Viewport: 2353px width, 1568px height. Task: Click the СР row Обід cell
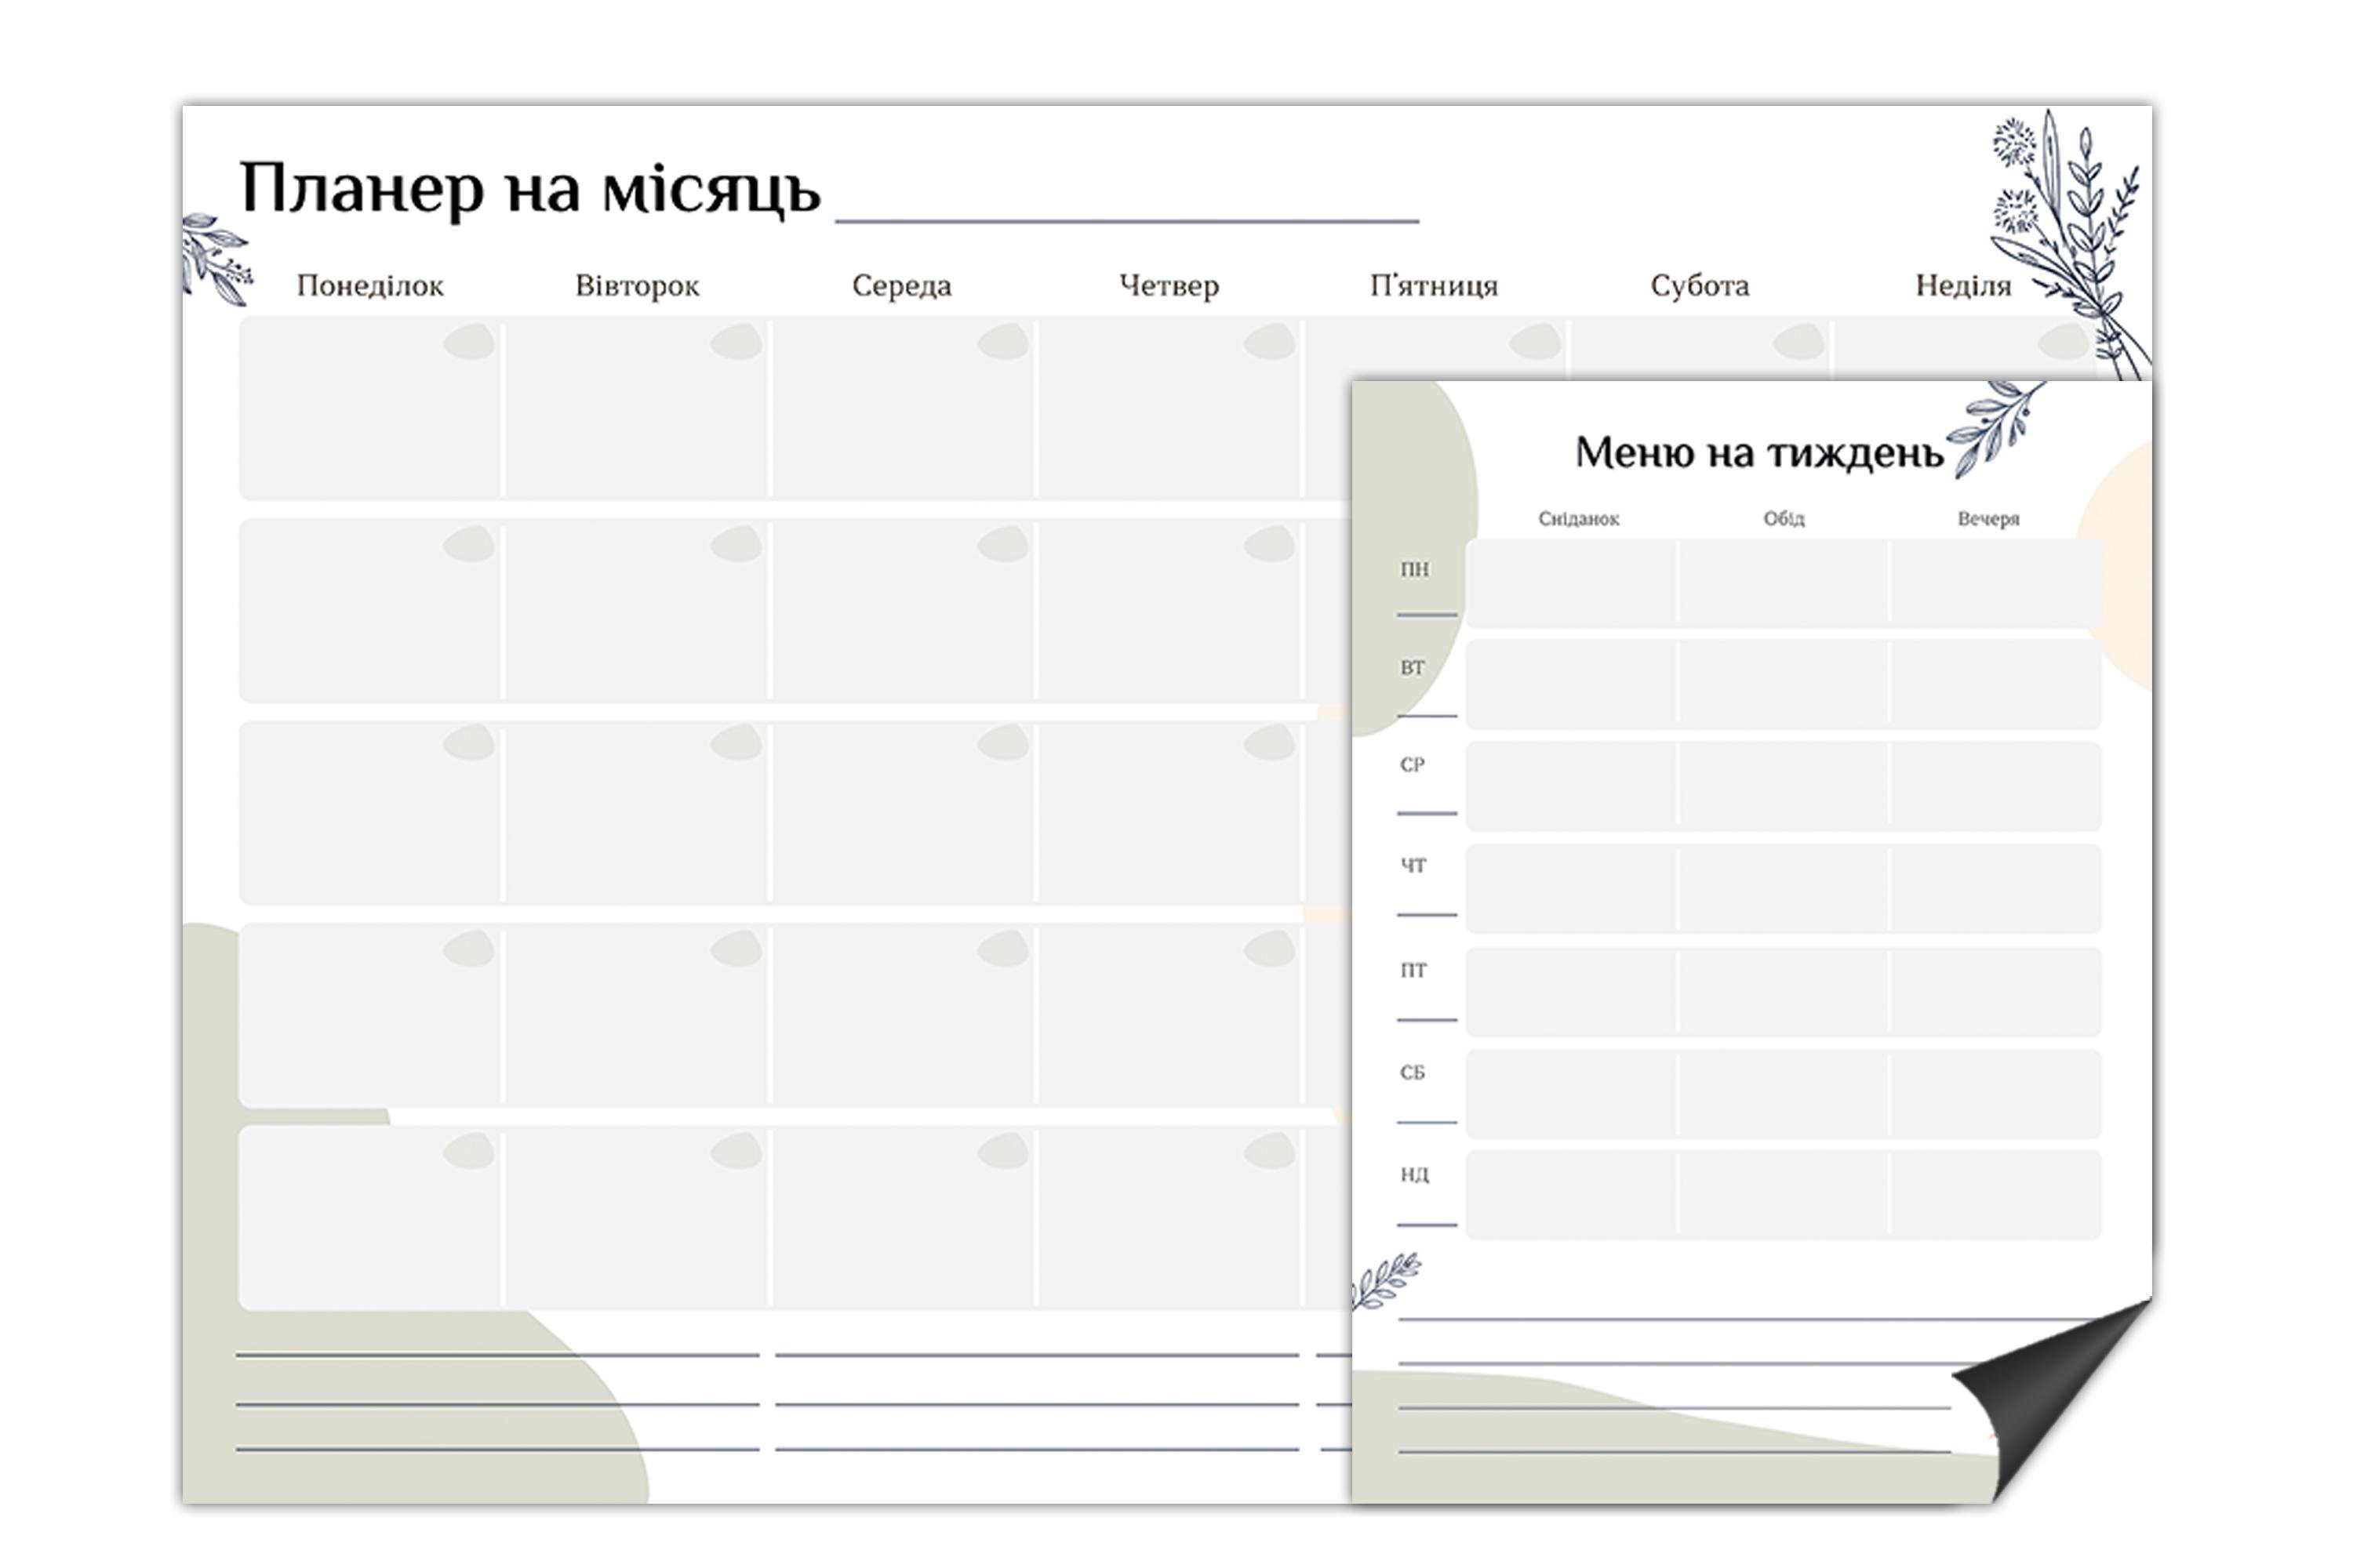point(1784,786)
